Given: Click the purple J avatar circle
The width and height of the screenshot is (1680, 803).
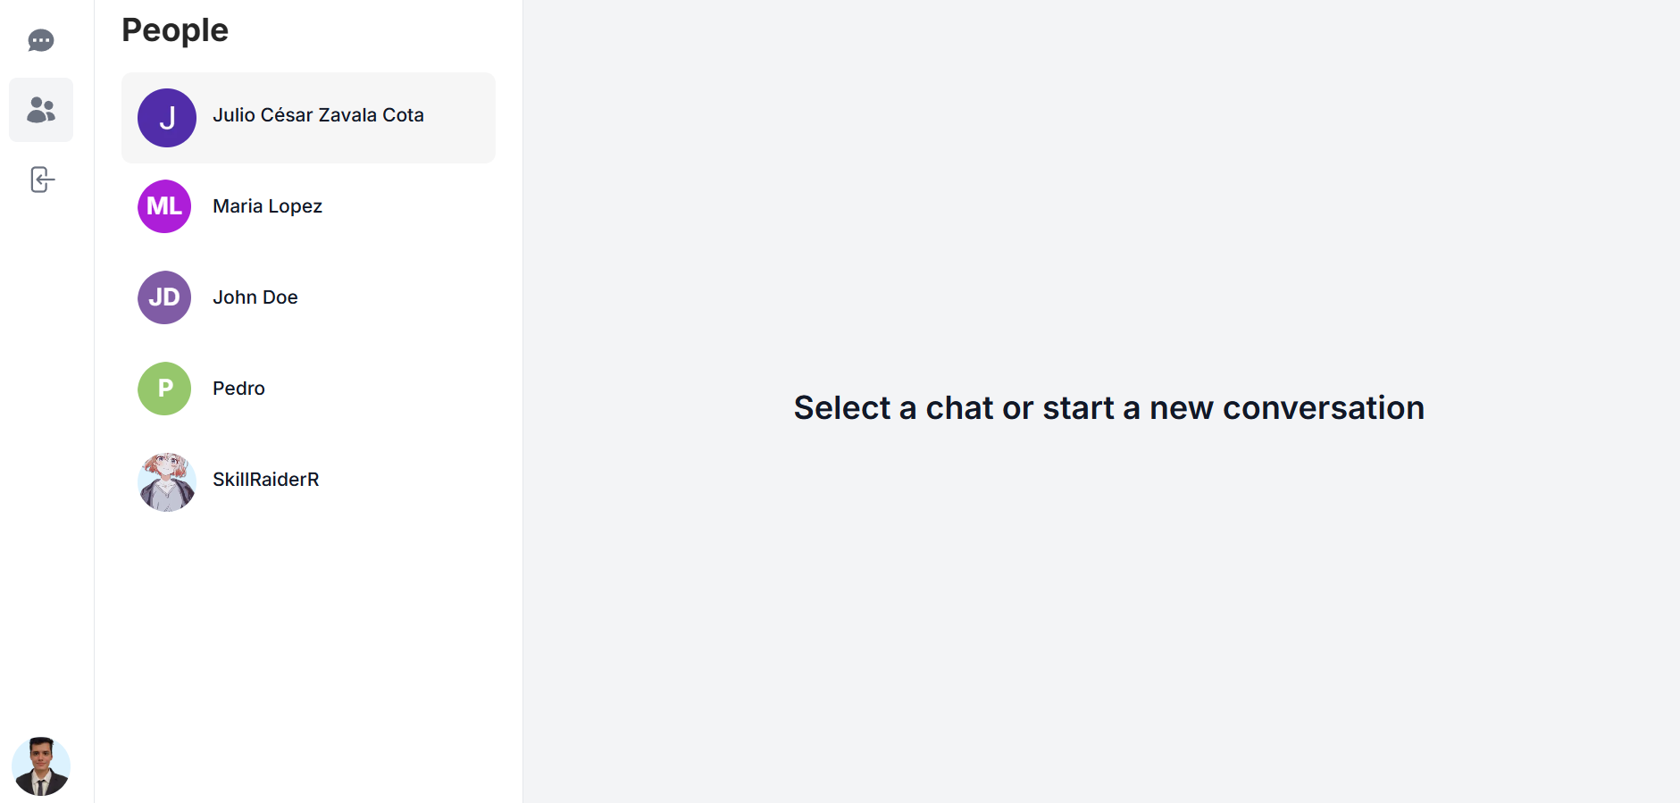Looking at the screenshot, I should coord(167,118).
